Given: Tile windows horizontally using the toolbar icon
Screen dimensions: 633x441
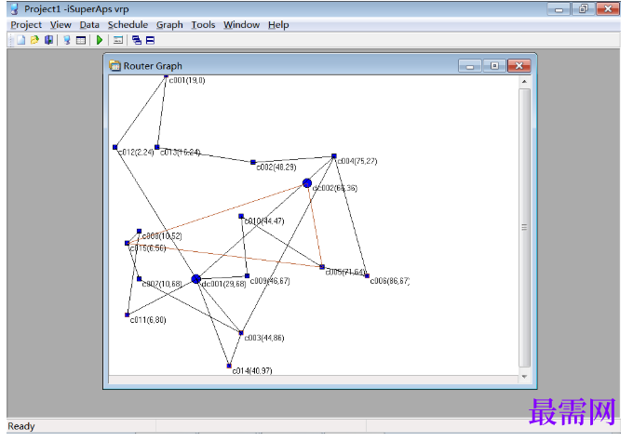Looking at the screenshot, I should (x=150, y=40).
